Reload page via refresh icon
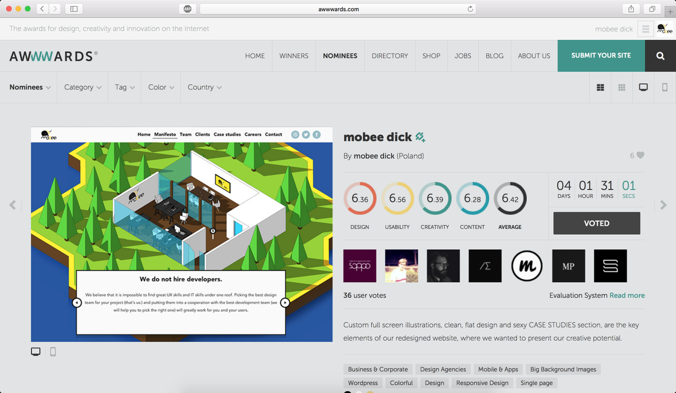The image size is (676, 393). (470, 9)
